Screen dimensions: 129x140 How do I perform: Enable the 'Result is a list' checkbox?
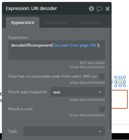pyautogui.click(x=102, y=109)
